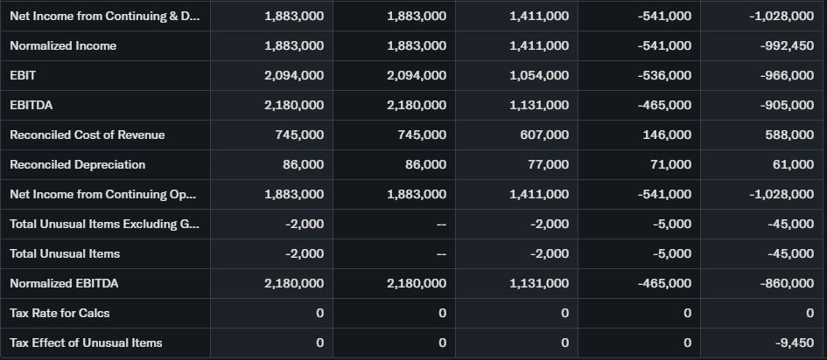Screen dimensions: 827x360
Task: Select the EBIT value 1,054,000
Action: pyautogui.click(x=538, y=75)
